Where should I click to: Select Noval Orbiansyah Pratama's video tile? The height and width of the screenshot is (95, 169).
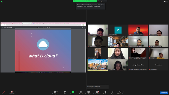[x=138, y=30]
